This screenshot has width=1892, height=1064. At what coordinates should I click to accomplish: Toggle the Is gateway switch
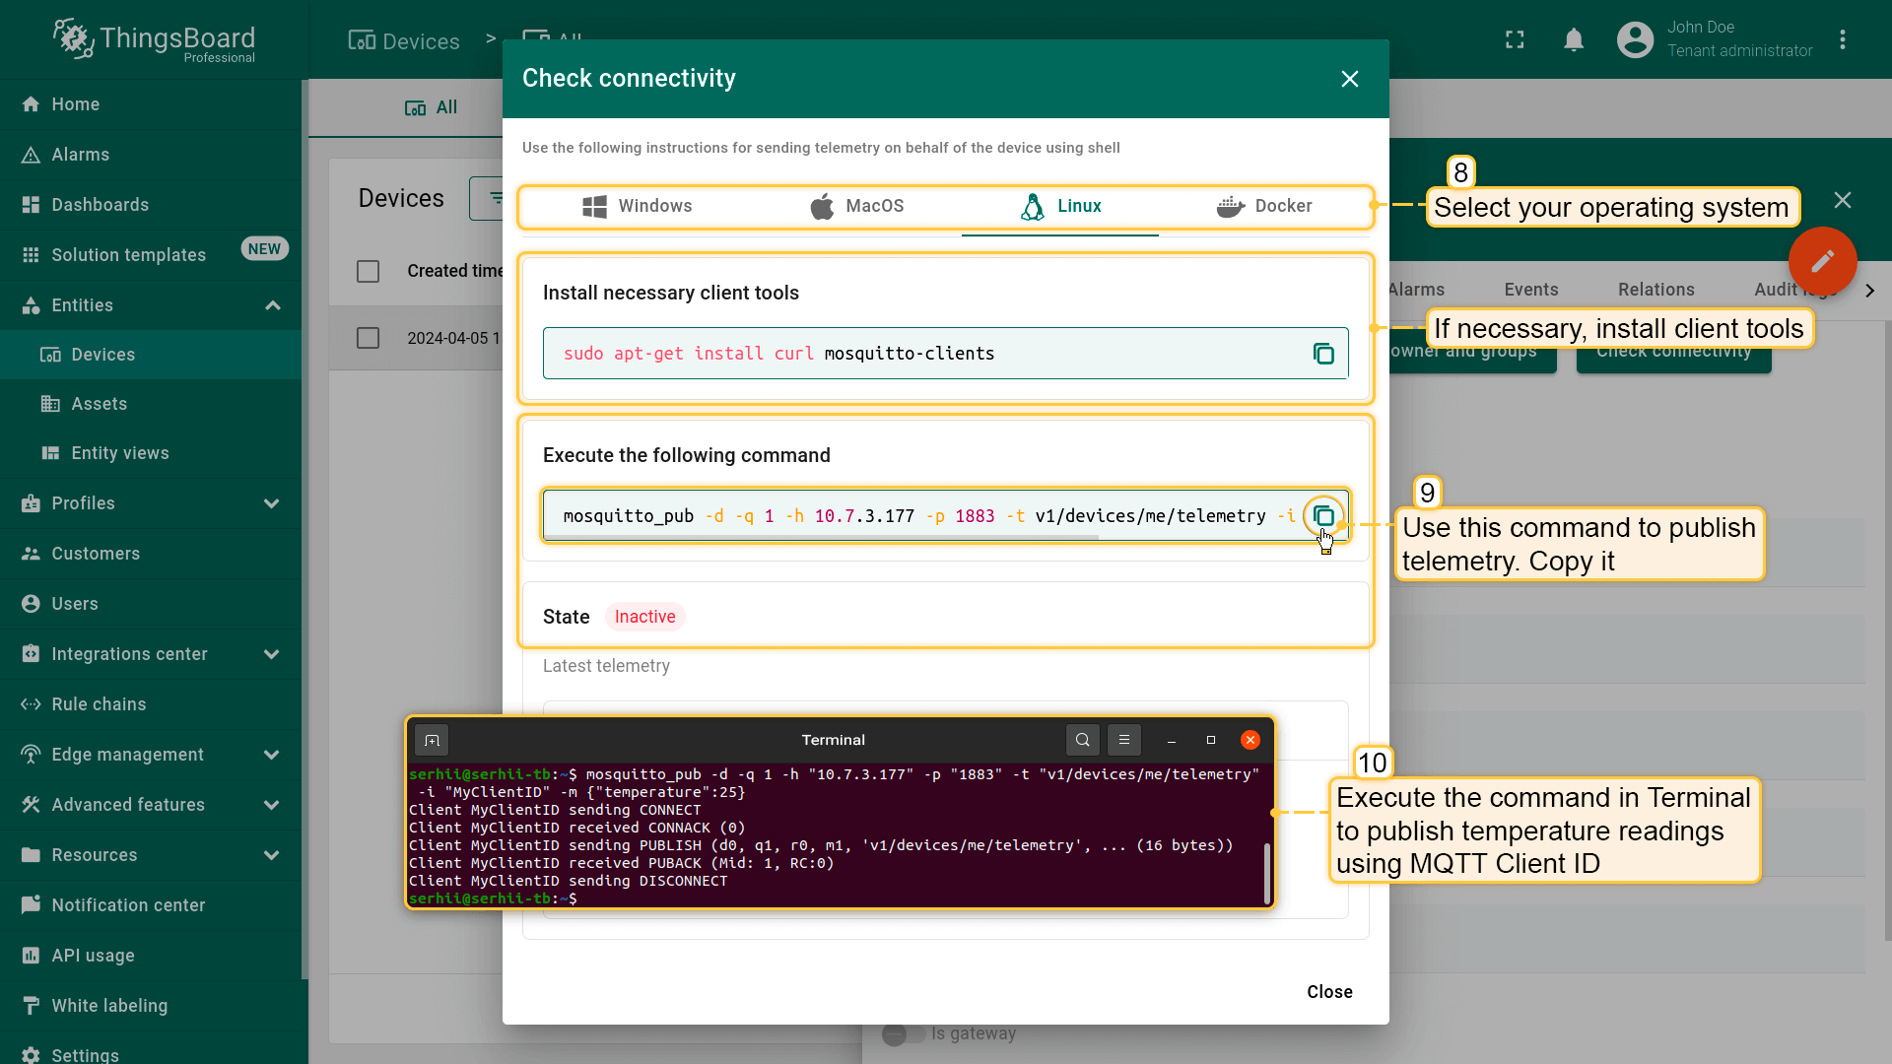[x=903, y=1033]
